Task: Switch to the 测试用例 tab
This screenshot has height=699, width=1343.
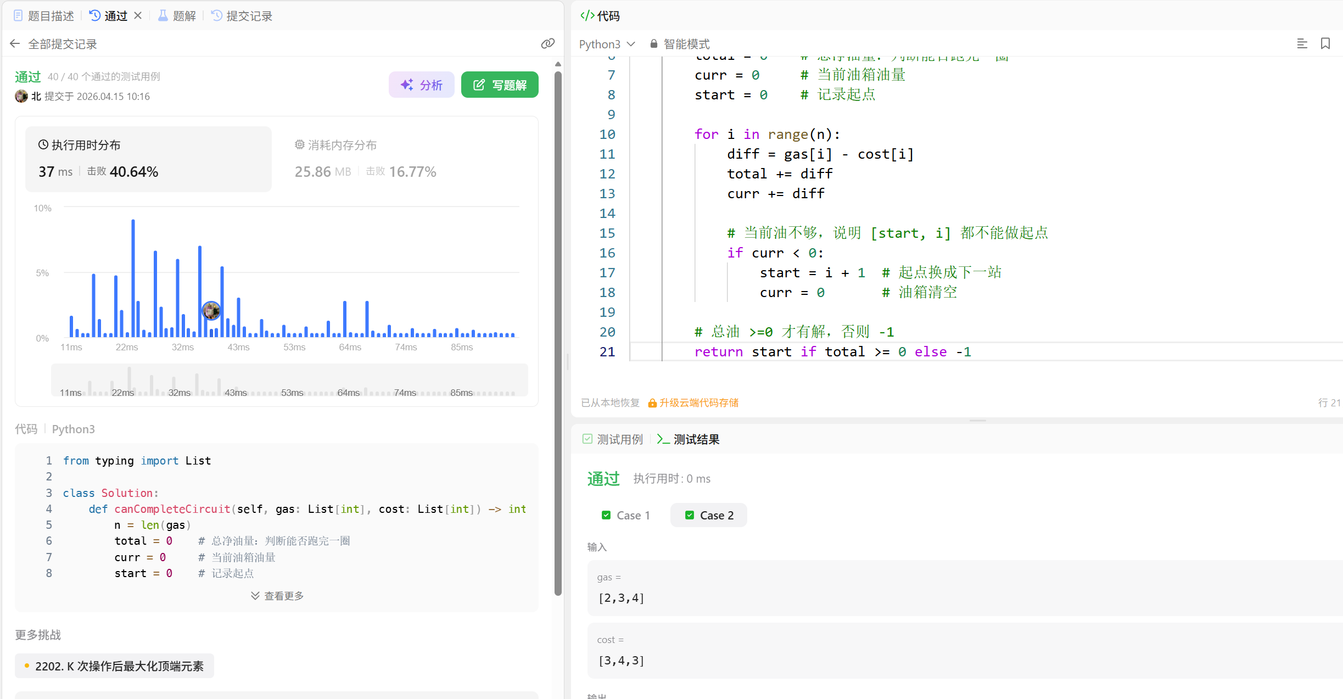Action: [613, 439]
